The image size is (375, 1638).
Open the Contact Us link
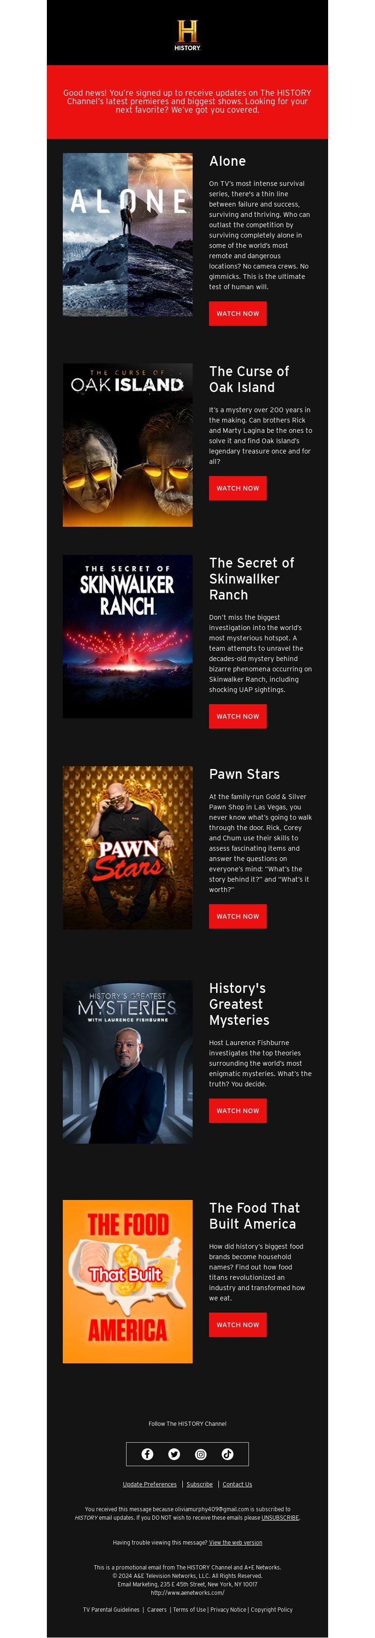click(x=237, y=1484)
